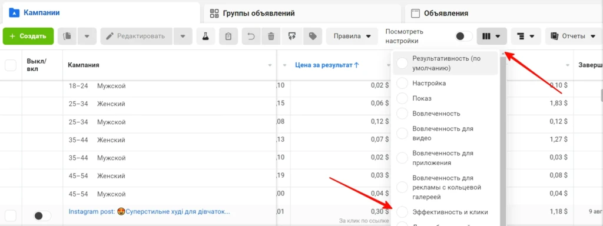The width and height of the screenshot is (603, 226).
Task: Click the duplicate campaign icon
Action: 67,36
